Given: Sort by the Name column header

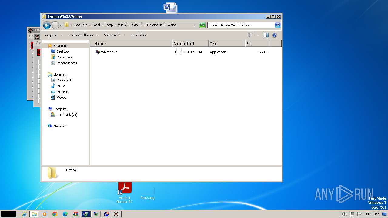Looking at the screenshot, I should click(131, 44).
